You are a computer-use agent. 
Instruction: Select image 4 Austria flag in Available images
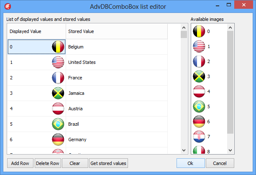point(199,91)
